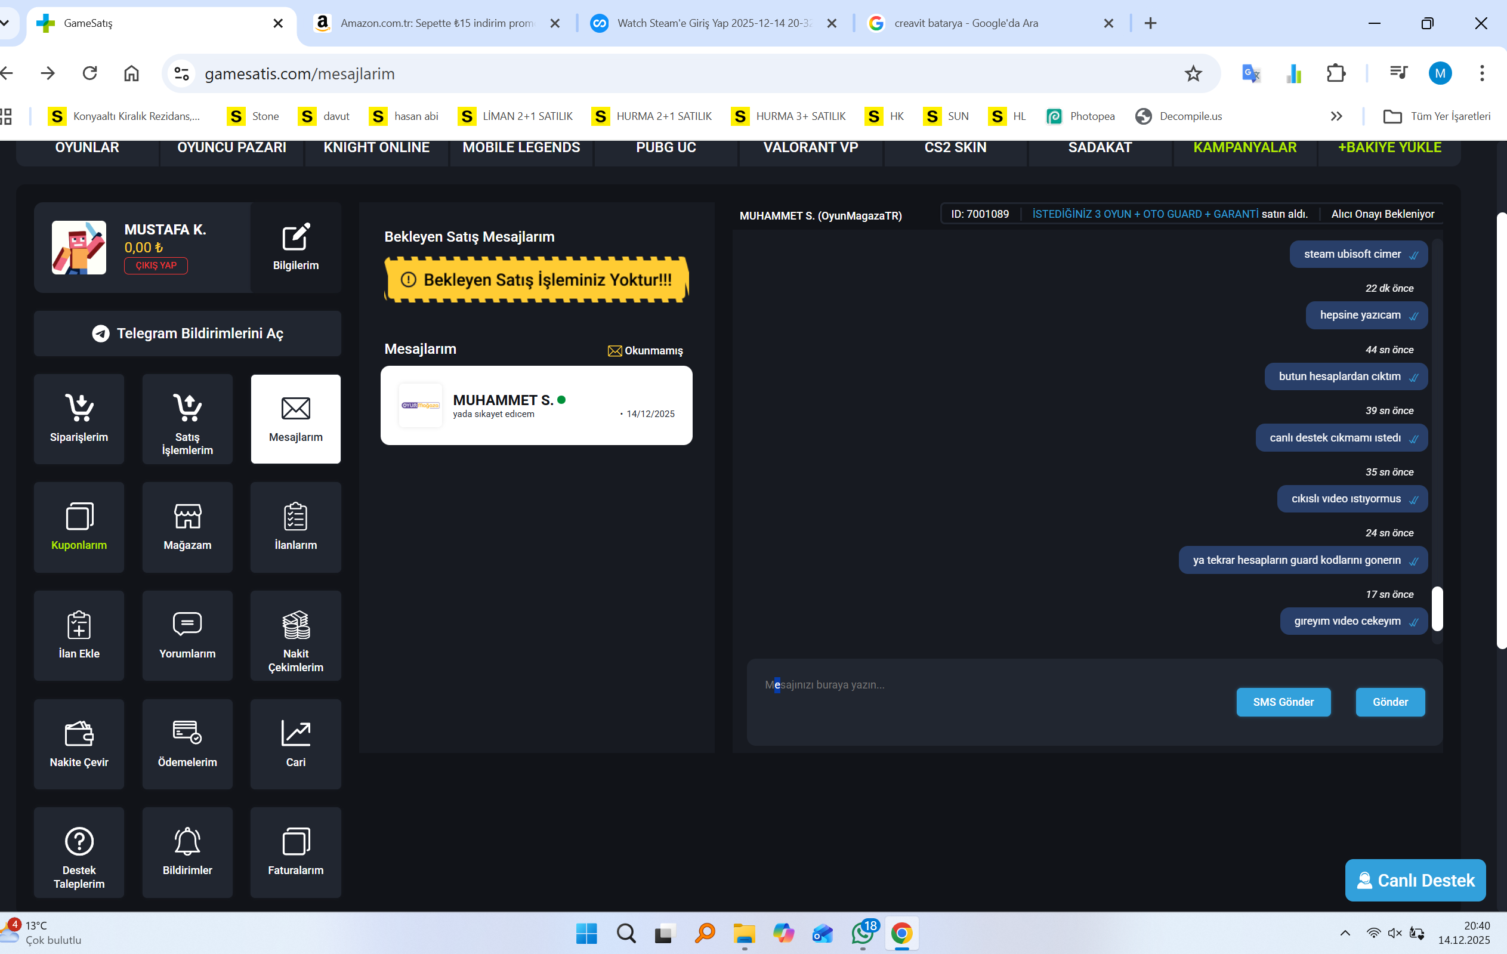Filter messages by Okunmamış

coord(646,351)
